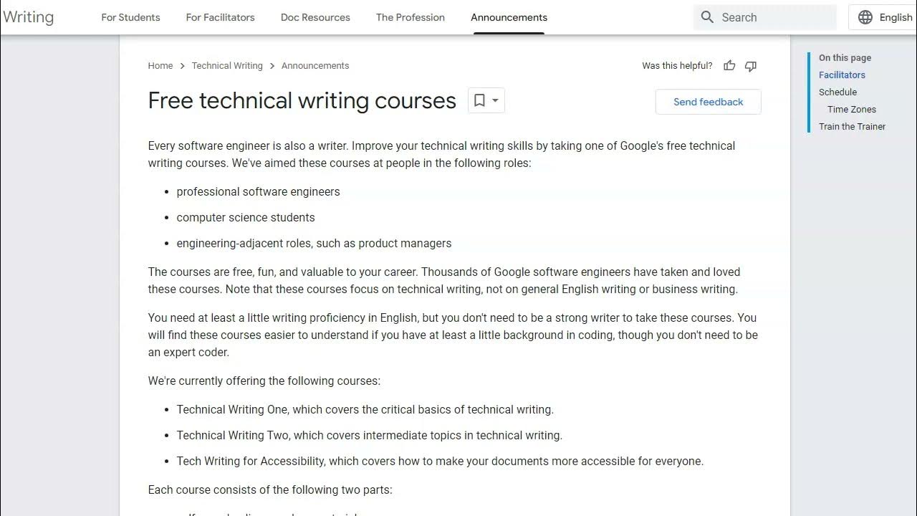Open the bookmark dropdown arrow
This screenshot has width=917, height=516.
pos(495,100)
